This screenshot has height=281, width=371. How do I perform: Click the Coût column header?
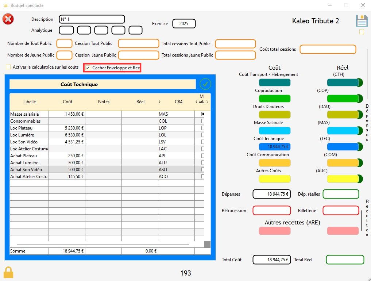pyautogui.click(x=67, y=102)
